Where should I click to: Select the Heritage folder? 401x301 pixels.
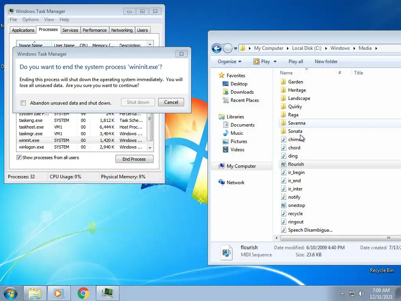[x=297, y=90]
